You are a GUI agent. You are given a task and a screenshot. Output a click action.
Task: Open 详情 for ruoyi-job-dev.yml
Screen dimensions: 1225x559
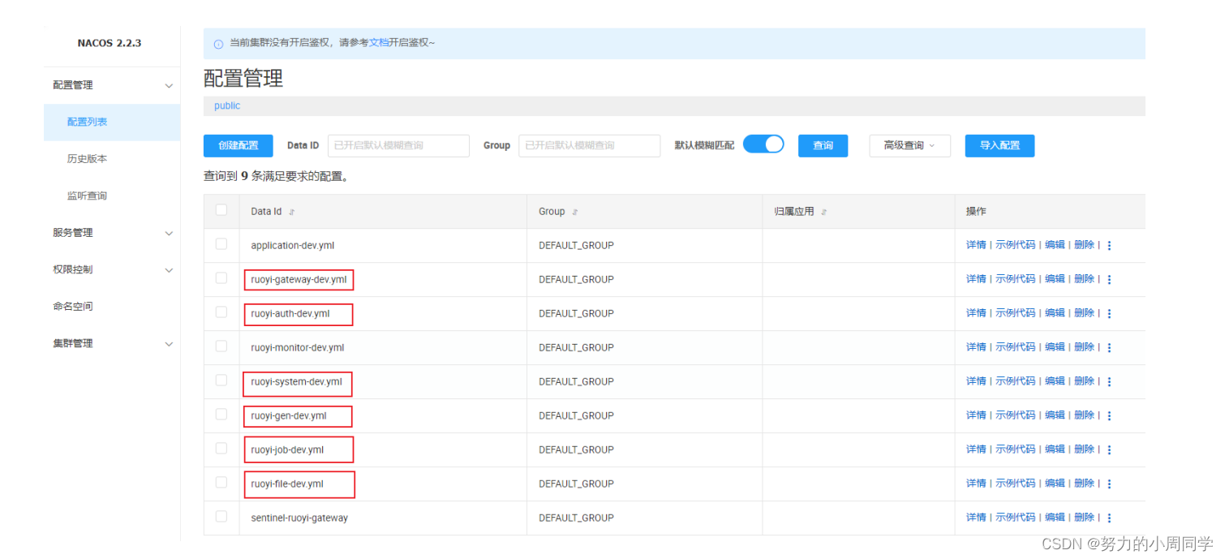(976, 449)
